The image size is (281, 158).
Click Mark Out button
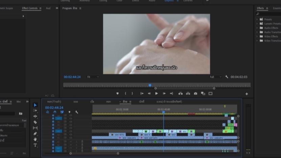pyautogui.click(x=132, y=93)
